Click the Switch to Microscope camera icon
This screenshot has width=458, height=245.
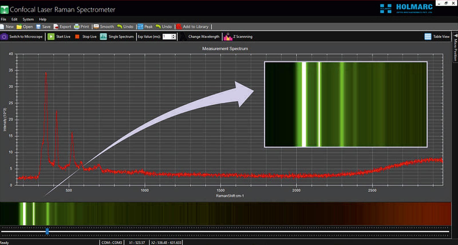coord(4,37)
